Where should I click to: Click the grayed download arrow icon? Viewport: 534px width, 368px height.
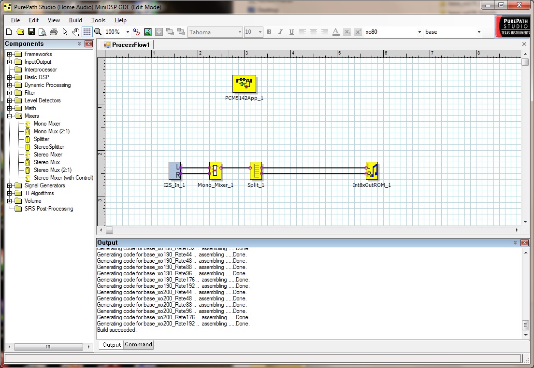[159, 32]
